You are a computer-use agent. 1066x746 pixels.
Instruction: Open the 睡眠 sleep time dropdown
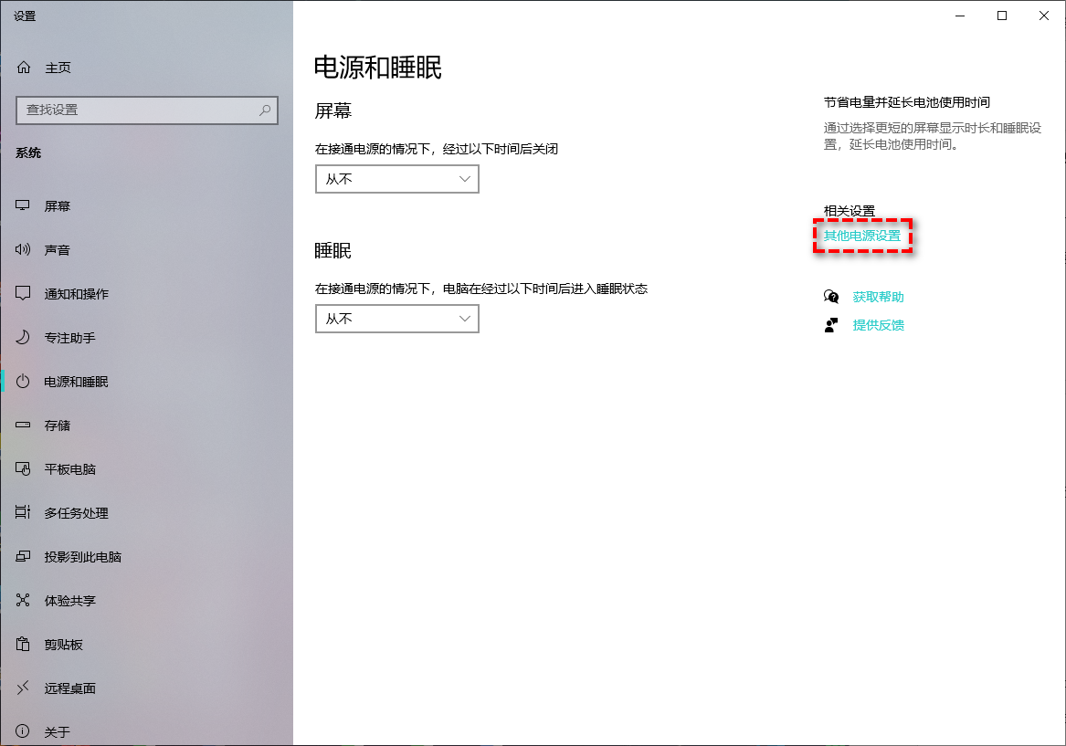[x=397, y=319]
